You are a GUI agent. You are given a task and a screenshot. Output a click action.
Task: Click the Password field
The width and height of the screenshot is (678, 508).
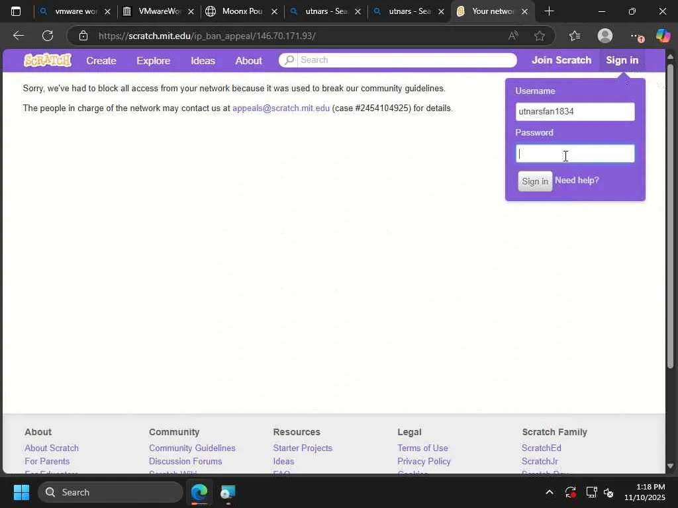(575, 153)
